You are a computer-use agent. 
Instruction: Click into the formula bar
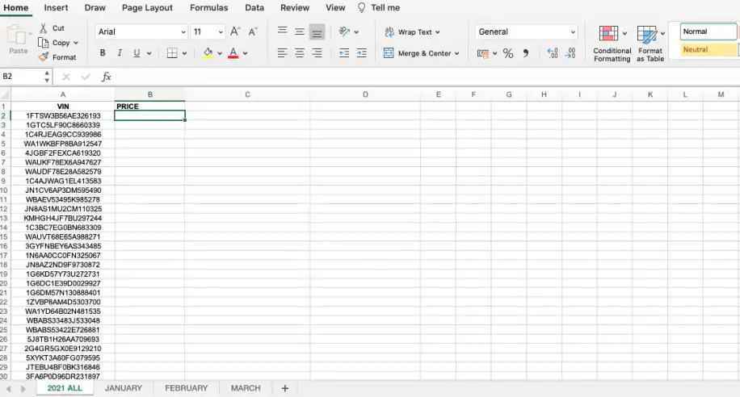[427, 77]
